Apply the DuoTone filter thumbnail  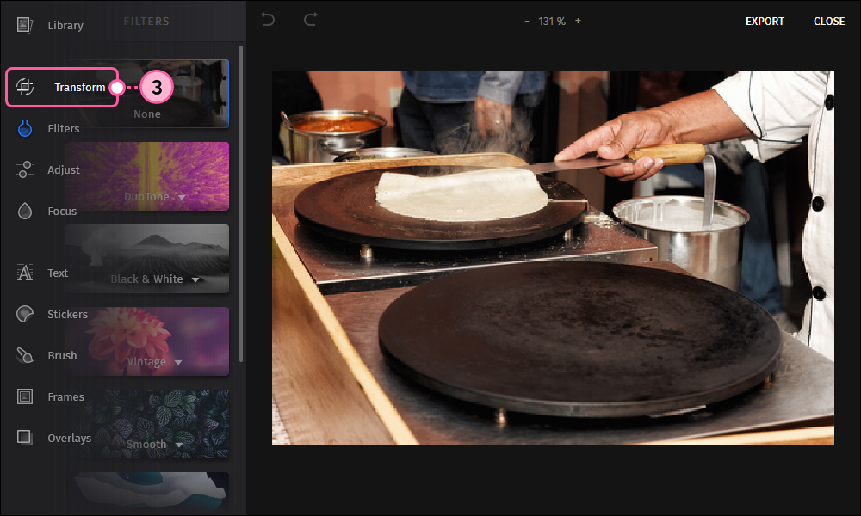[147, 176]
